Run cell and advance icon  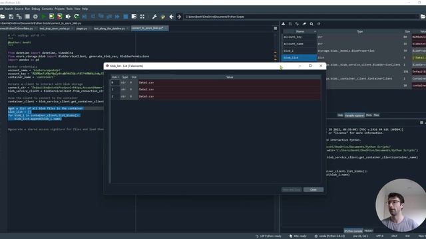click(x=60, y=17)
